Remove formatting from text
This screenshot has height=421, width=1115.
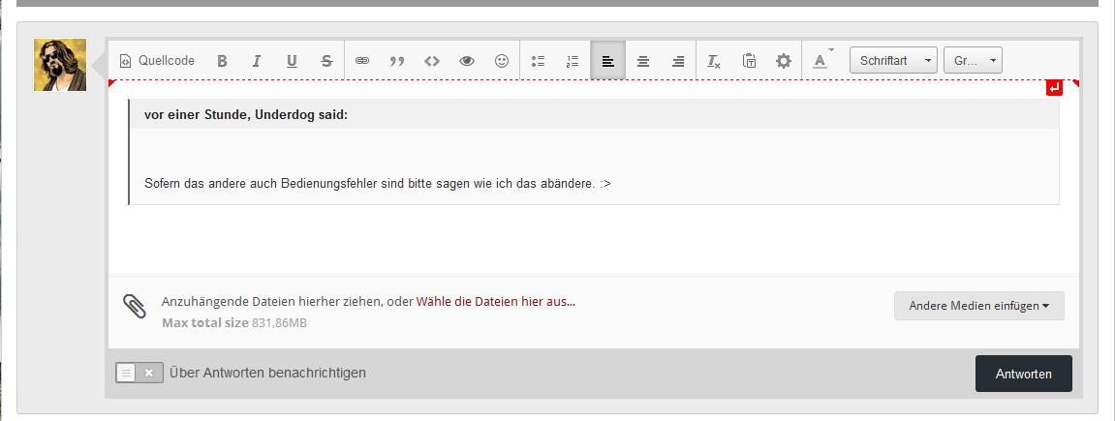(714, 61)
